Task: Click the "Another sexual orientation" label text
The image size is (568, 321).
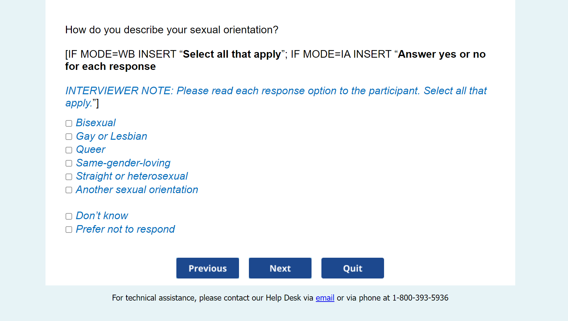Action: click(x=137, y=190)
